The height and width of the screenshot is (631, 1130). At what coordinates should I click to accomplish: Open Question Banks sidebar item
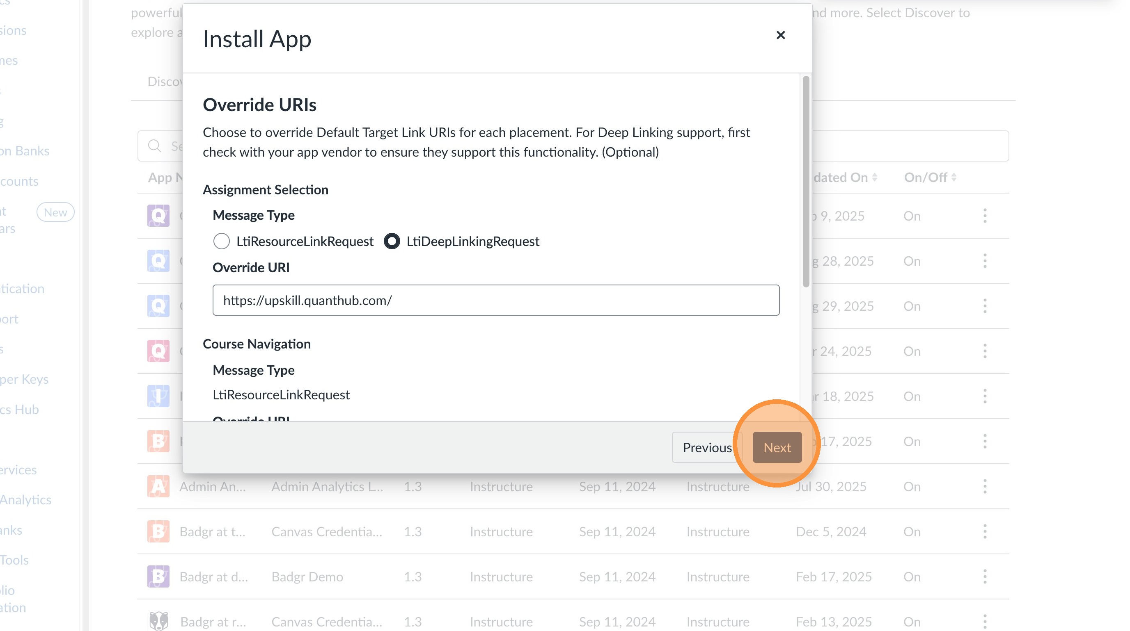click(25, 151)
